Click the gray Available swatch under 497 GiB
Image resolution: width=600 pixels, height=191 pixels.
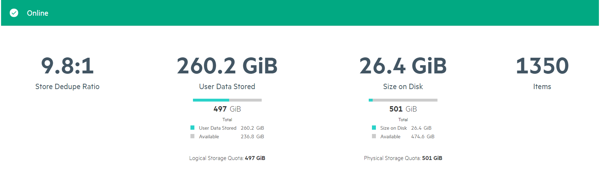(x=193, y=136)
